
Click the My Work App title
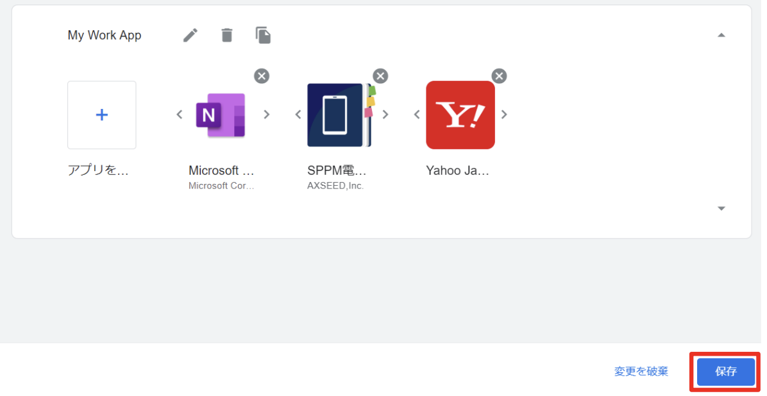[104, 35]
